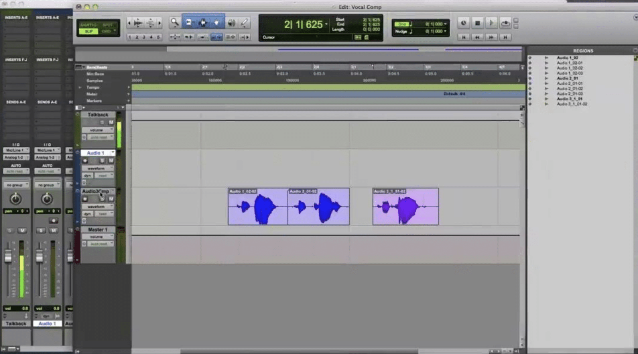Click the Record transport button
The image size is (638, 354).
505,23
